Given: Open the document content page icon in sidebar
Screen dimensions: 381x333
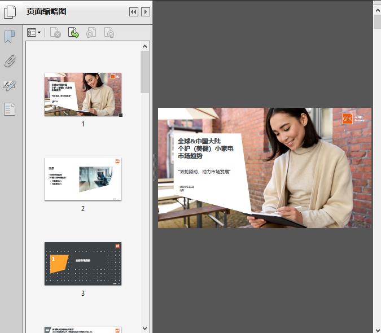Looking at the screenshot, I should point(10,109).
